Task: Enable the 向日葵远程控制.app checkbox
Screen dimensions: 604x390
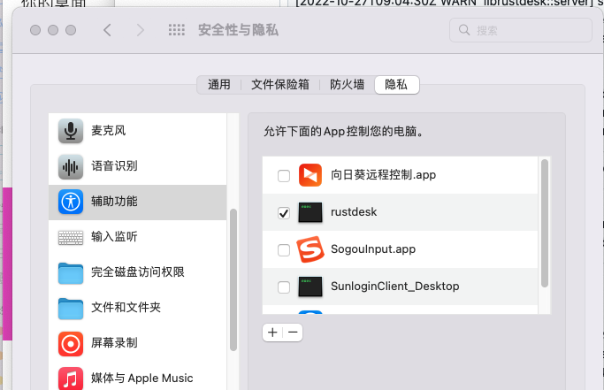Action: point(284,176)
